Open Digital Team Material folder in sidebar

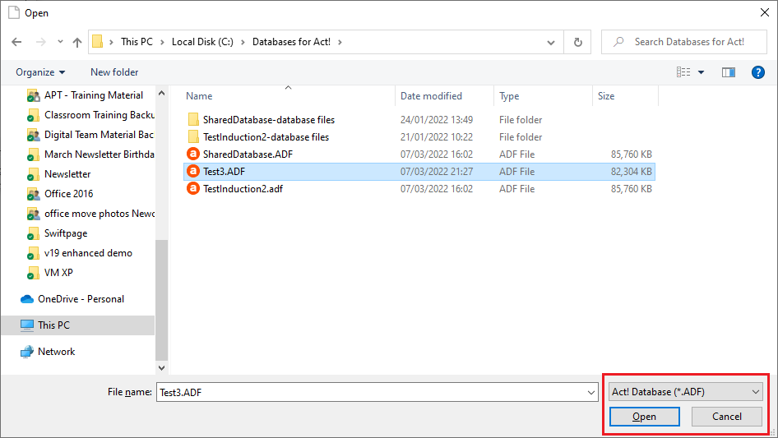[100, 135]
